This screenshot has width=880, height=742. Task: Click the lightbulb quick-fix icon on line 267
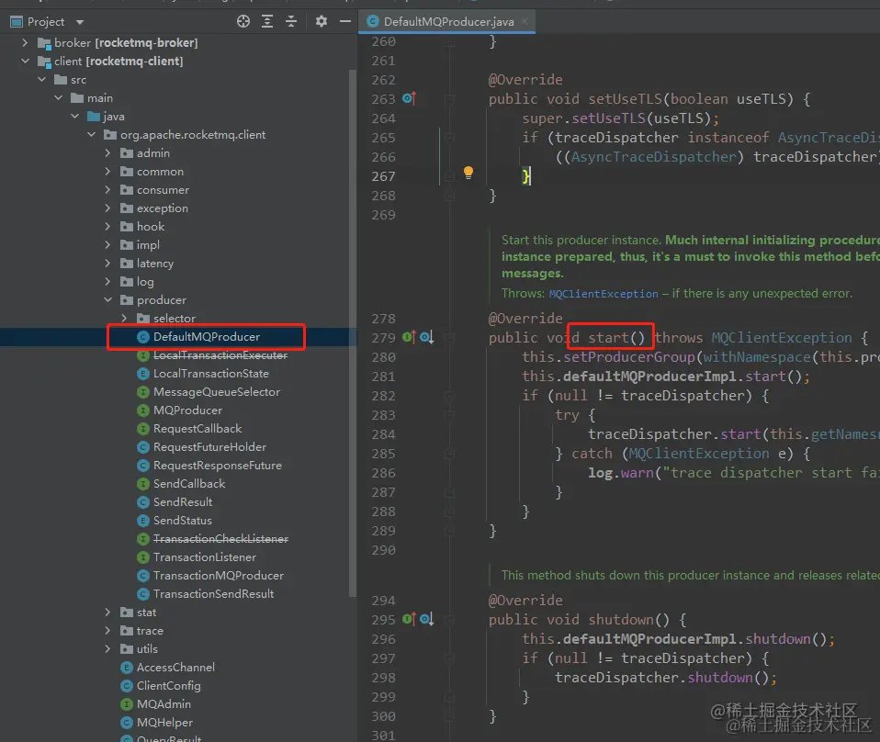(468, 173)
